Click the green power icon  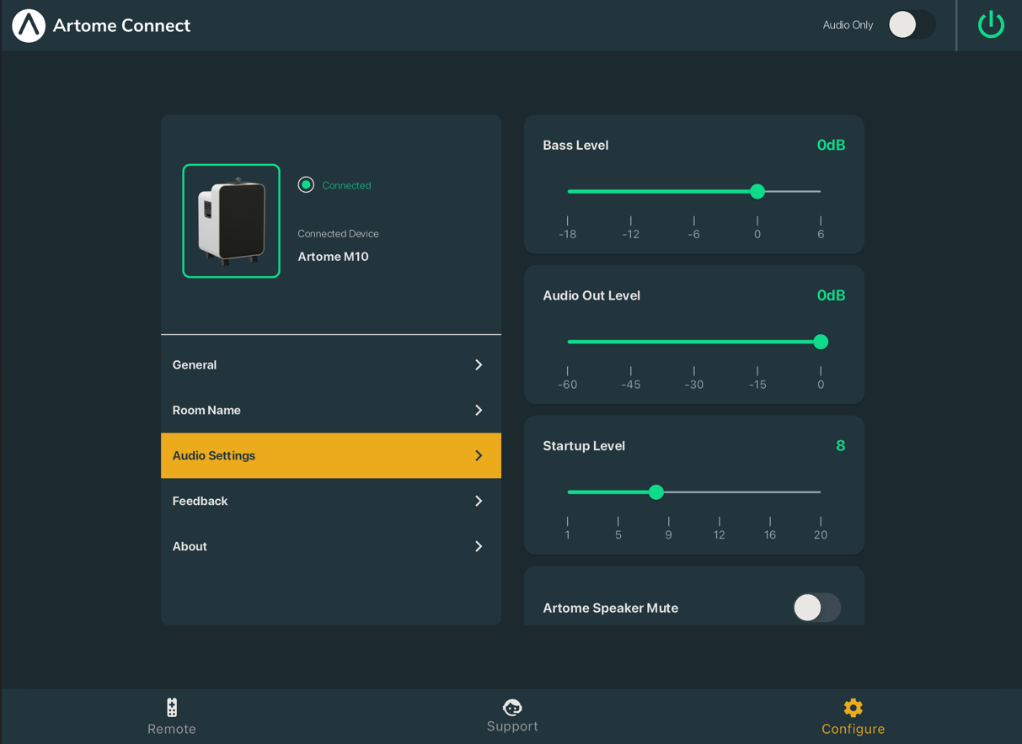(991, 24)
